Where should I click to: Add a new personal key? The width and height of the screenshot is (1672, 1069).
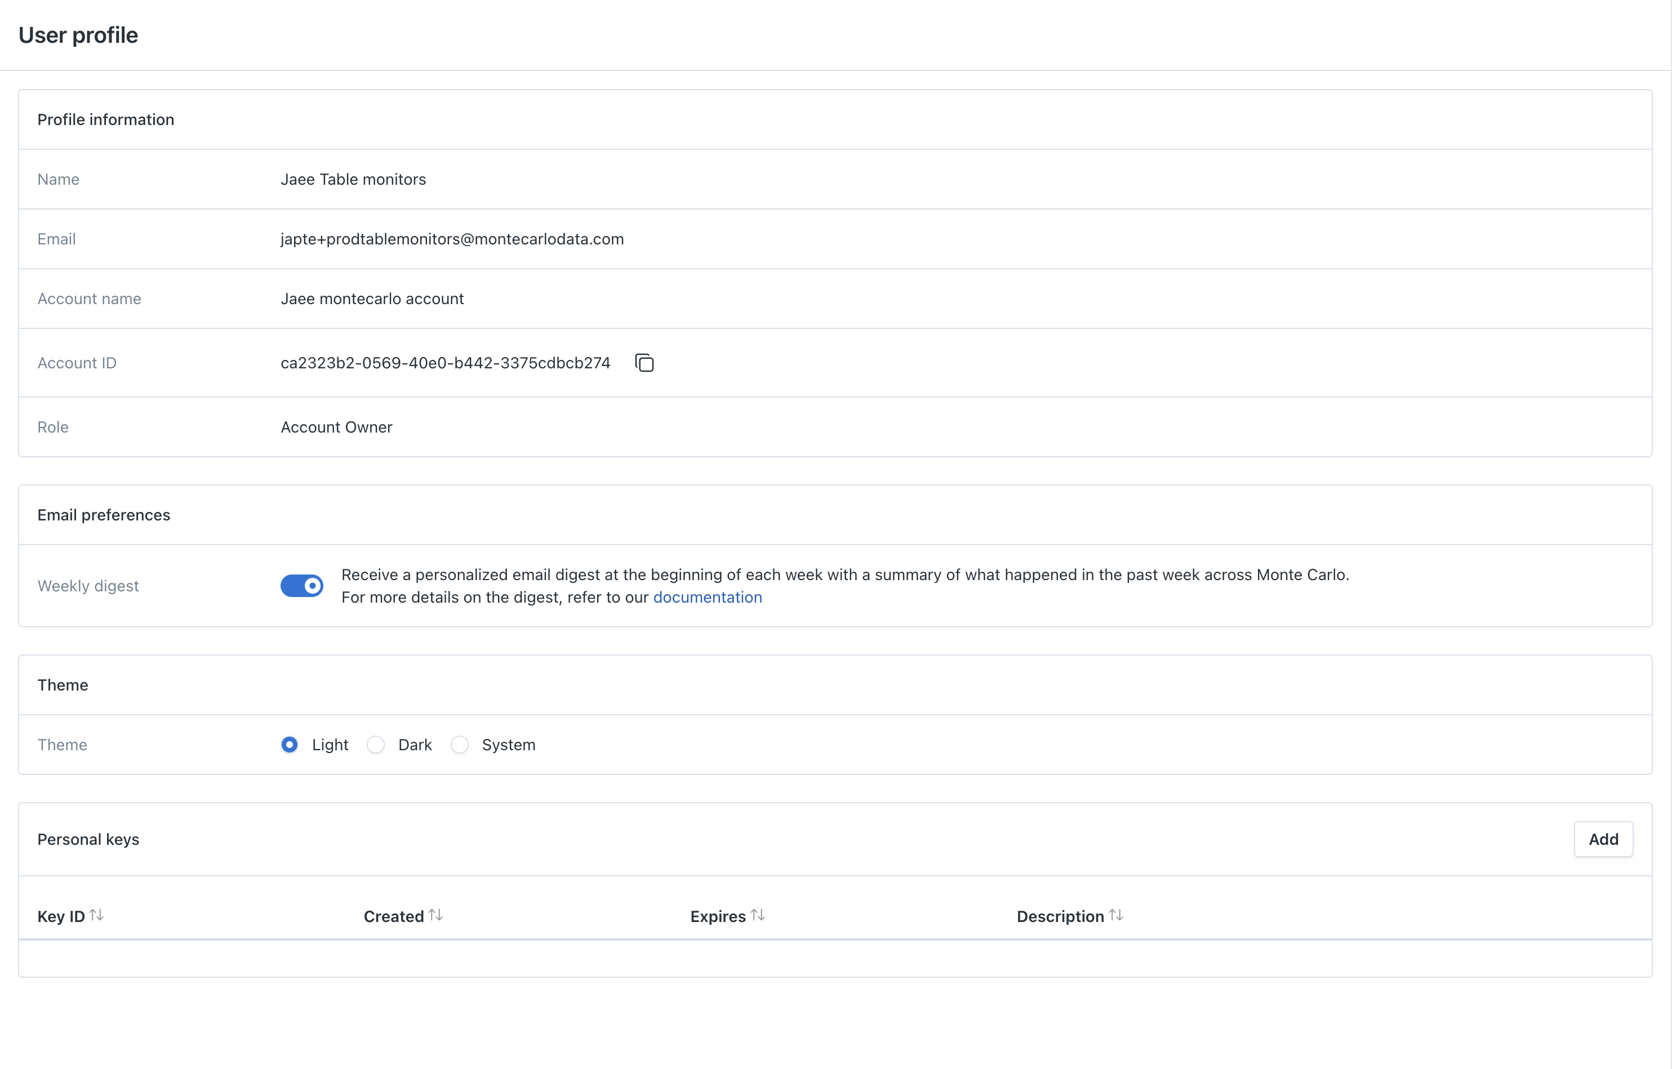point(1603,839)
